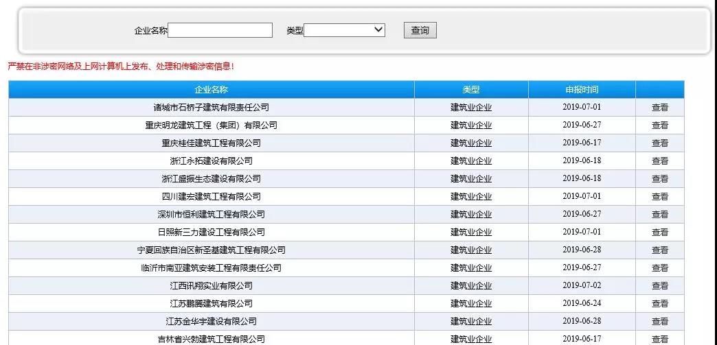Image resolution: width=717 pixels, height=345 pixels.
Task: Select 查看 beside 四川建宏建筑工程有限公司
Action: click(x=659, y=197)
